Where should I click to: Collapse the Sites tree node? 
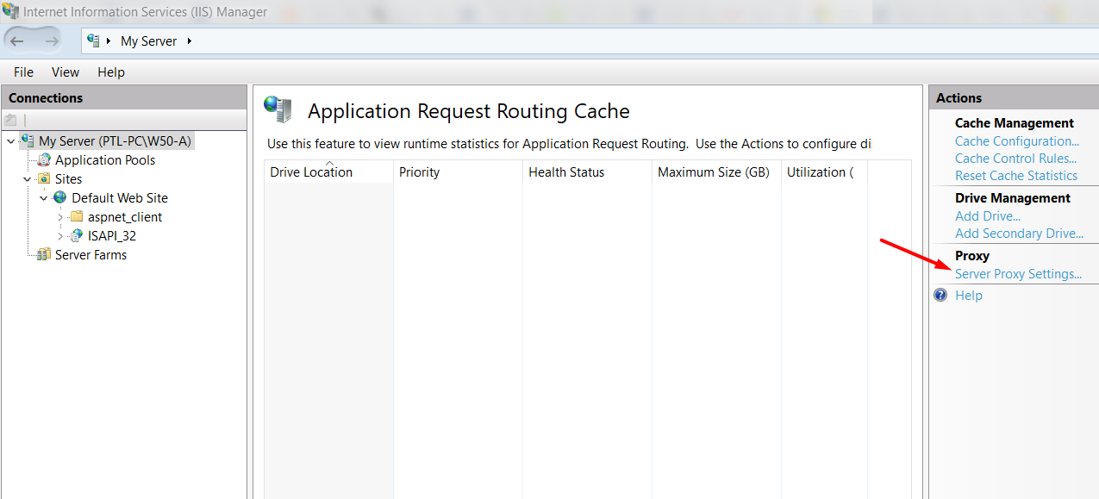28,178
